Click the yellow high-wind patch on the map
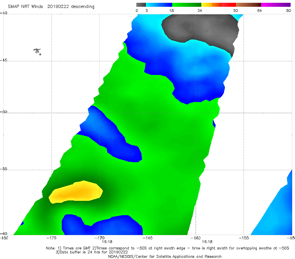295x259 pixels. click(76, 192)
